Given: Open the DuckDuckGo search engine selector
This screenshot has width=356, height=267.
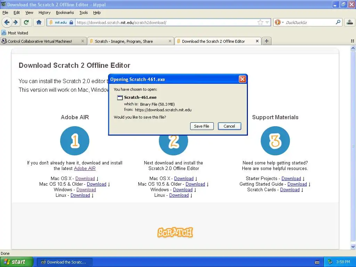Looking at the screenshot, I should click(279, 22).
